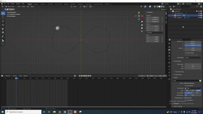
Task: Click the viewport zoom magnifier icon
Action: tap(142, 22)
